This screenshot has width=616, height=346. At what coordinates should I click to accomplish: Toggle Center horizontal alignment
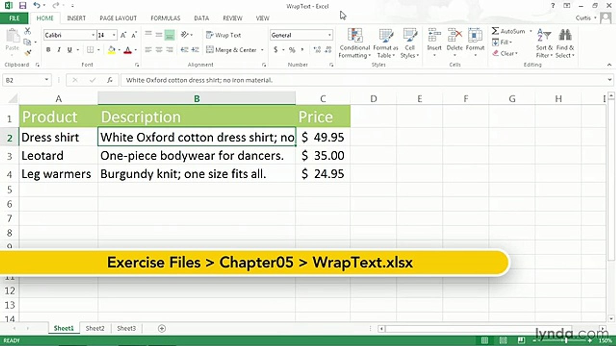pos(158,50)
